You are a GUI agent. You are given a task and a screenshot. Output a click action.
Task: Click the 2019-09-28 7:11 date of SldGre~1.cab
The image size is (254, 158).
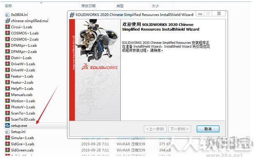click(95, 144)
